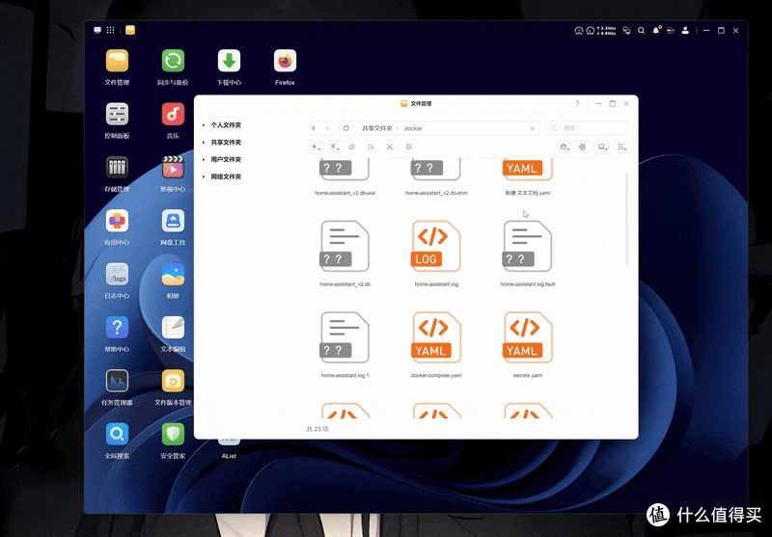Open the RAM usage gauge in the top bar
Image resolution: width=772 pixels, height=537 pixels.
coord(590,31)
